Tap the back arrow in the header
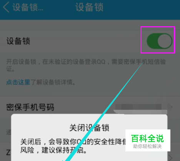The height and width of the screenshot is (161, 180). click(x=6, y=7)
